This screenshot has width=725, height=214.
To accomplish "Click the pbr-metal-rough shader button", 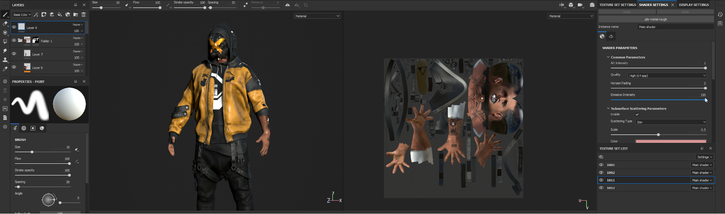I will [656, 19].
